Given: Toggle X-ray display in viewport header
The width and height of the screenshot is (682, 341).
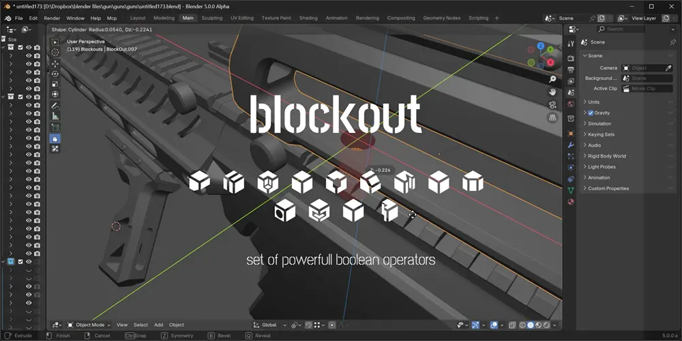Looking at the screenshot, I should tap(512, 325).
